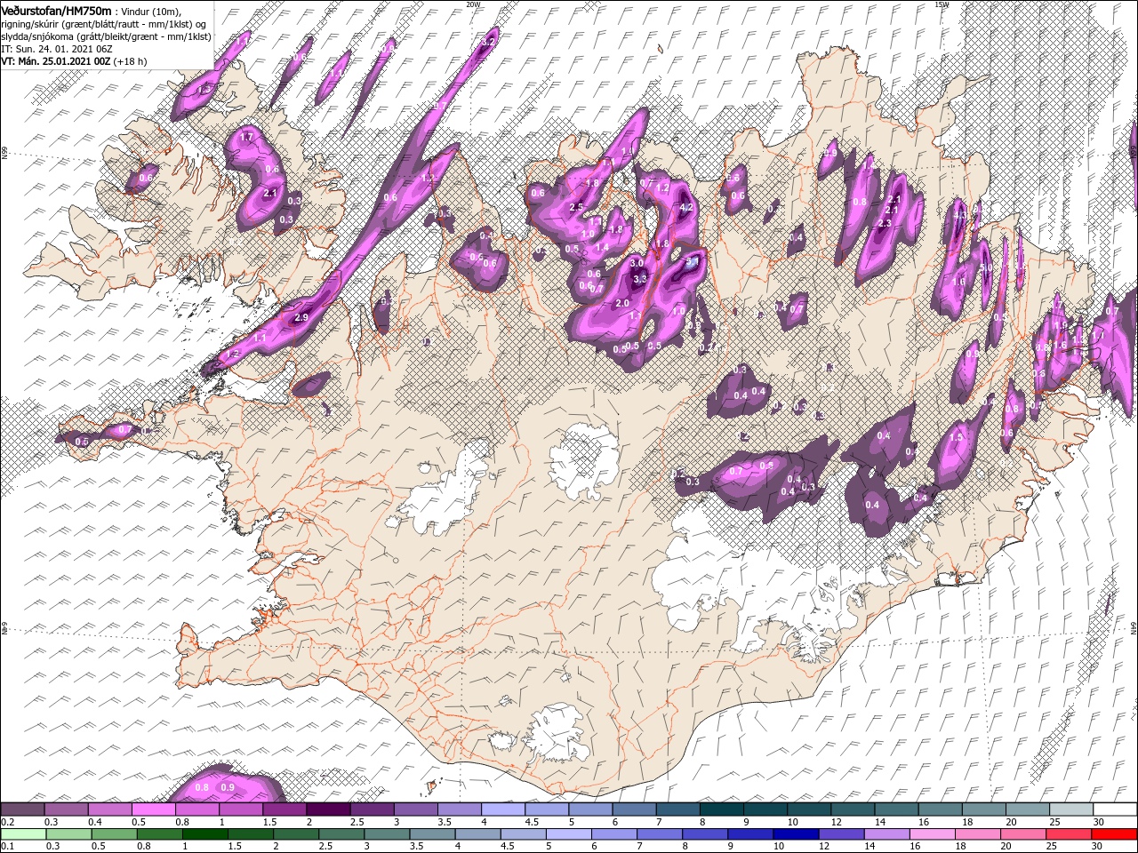The image size is (1138, 853).
Task: Click the light pink rain swatch starting at 16
Action: [931, 834]
